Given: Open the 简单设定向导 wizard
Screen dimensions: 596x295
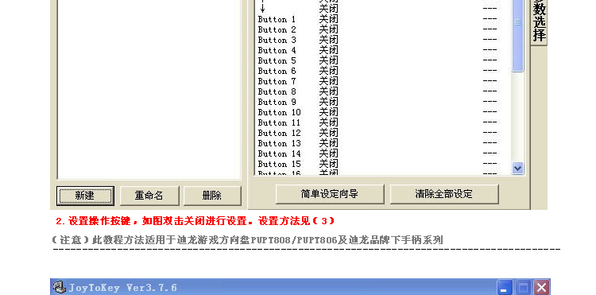Looking at the screenshot, I should pos(330,194).
